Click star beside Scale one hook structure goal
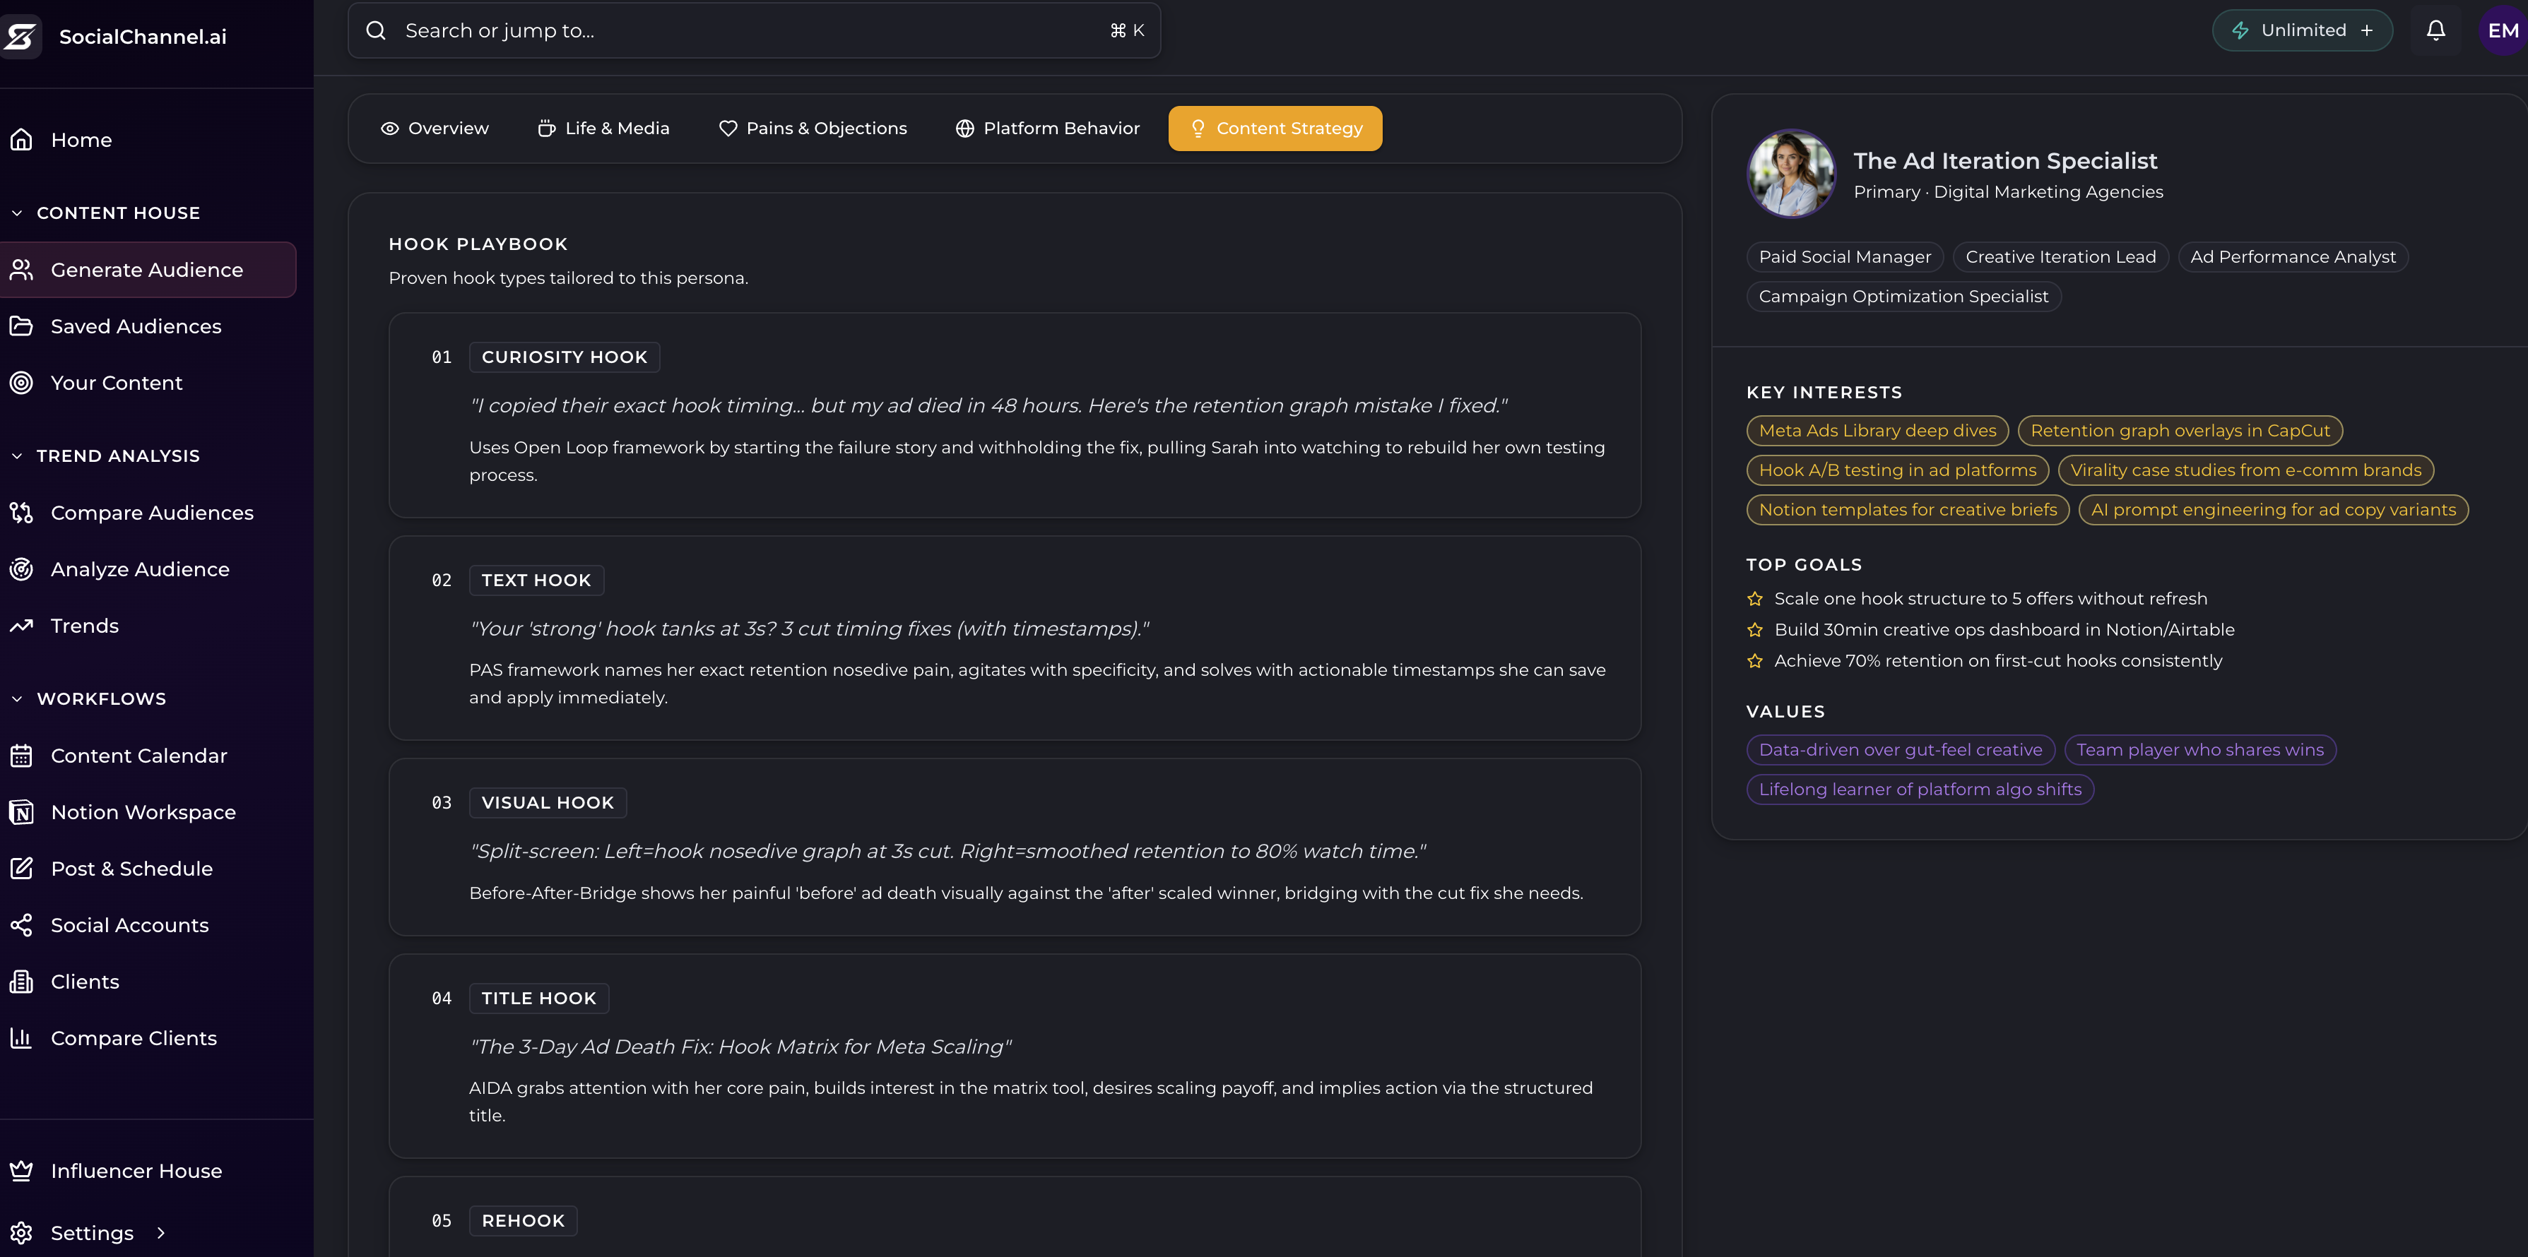 [1754, 599]
